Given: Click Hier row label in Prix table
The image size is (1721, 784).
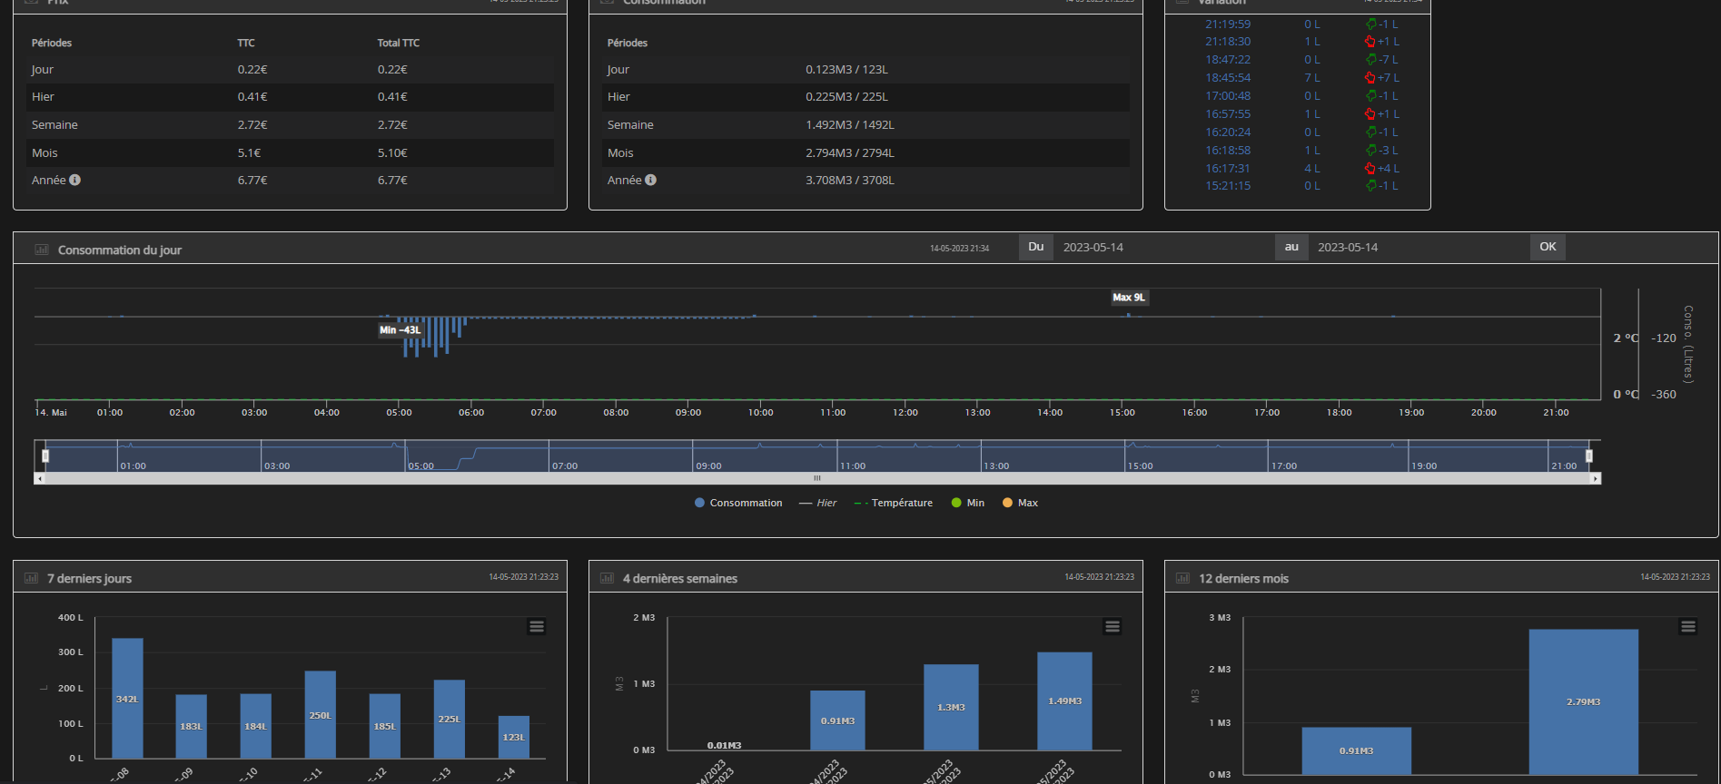Looking at the screenshot, I should (x=43, y=97).
